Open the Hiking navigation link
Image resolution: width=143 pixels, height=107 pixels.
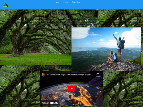pos(65,2)
